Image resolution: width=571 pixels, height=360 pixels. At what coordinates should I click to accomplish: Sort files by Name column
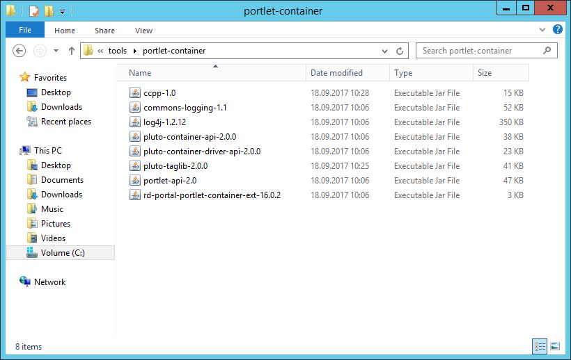tap(212, 73)
